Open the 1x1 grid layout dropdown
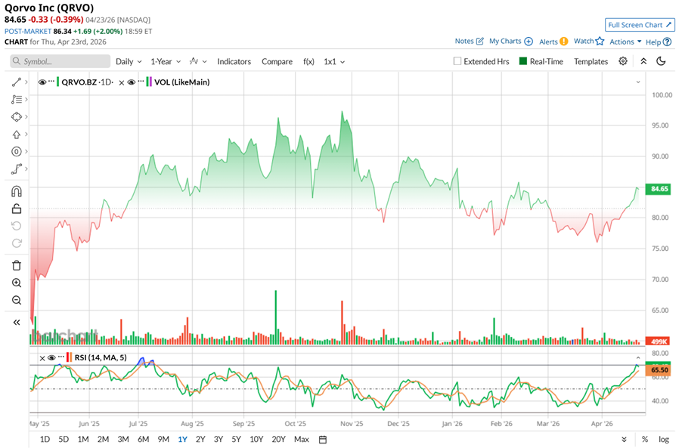Viewport: 682px width, 448px height. coord(334,62)
